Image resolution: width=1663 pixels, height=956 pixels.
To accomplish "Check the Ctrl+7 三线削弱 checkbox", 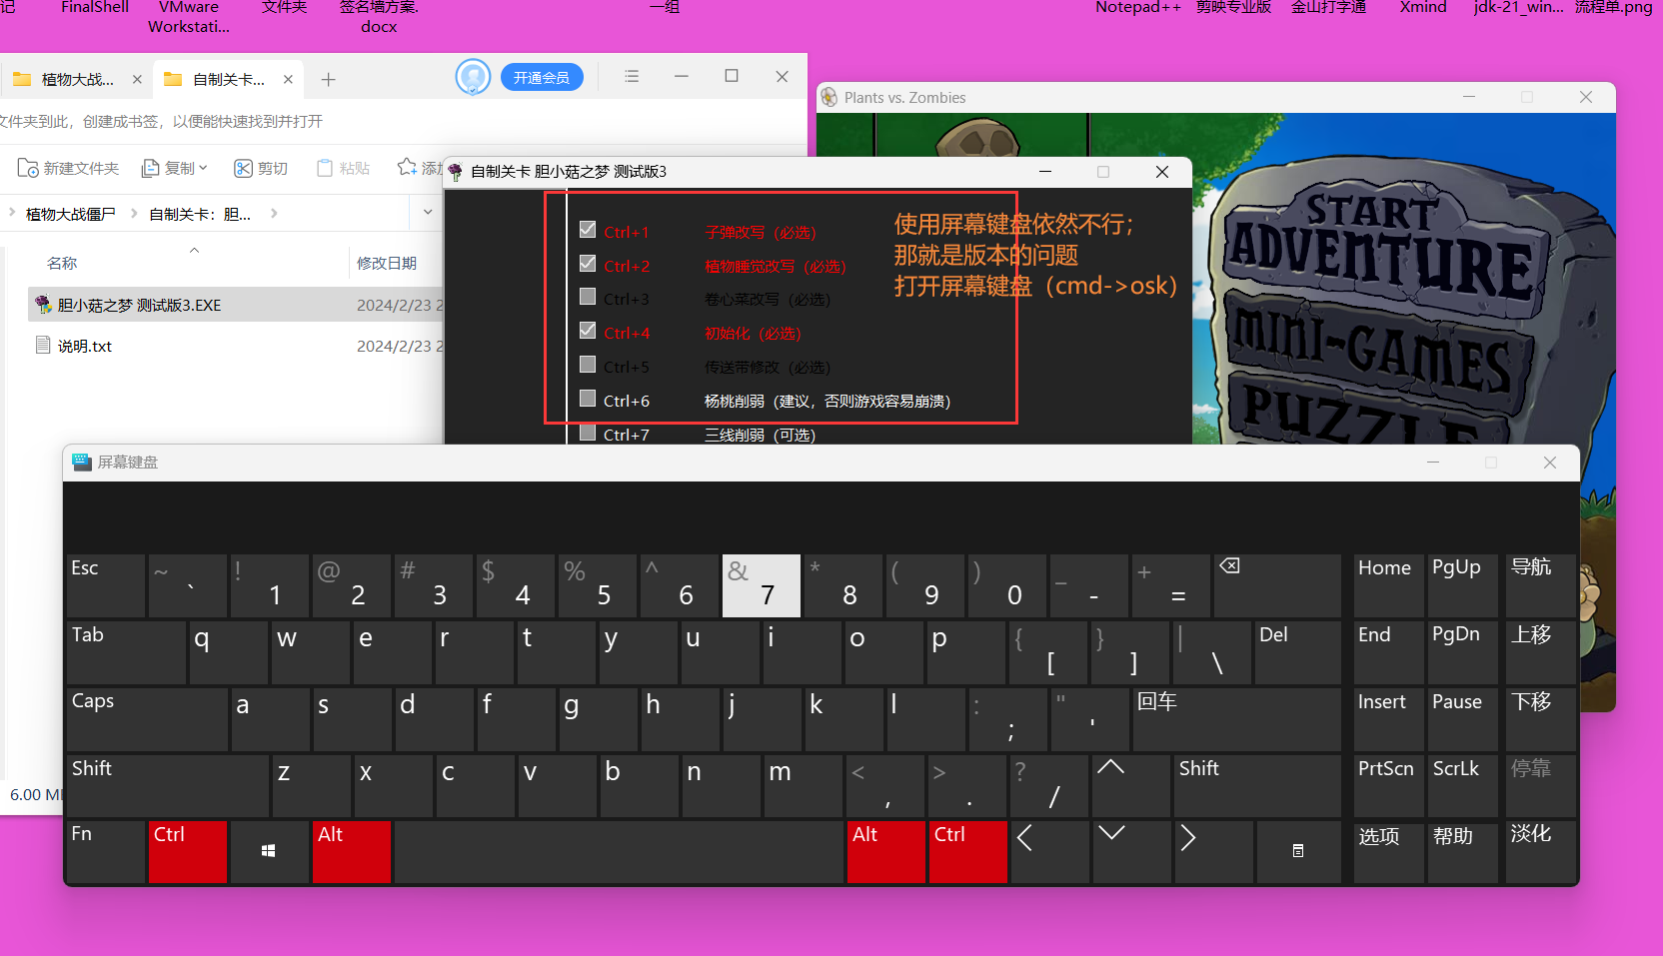I will (588, 433).
